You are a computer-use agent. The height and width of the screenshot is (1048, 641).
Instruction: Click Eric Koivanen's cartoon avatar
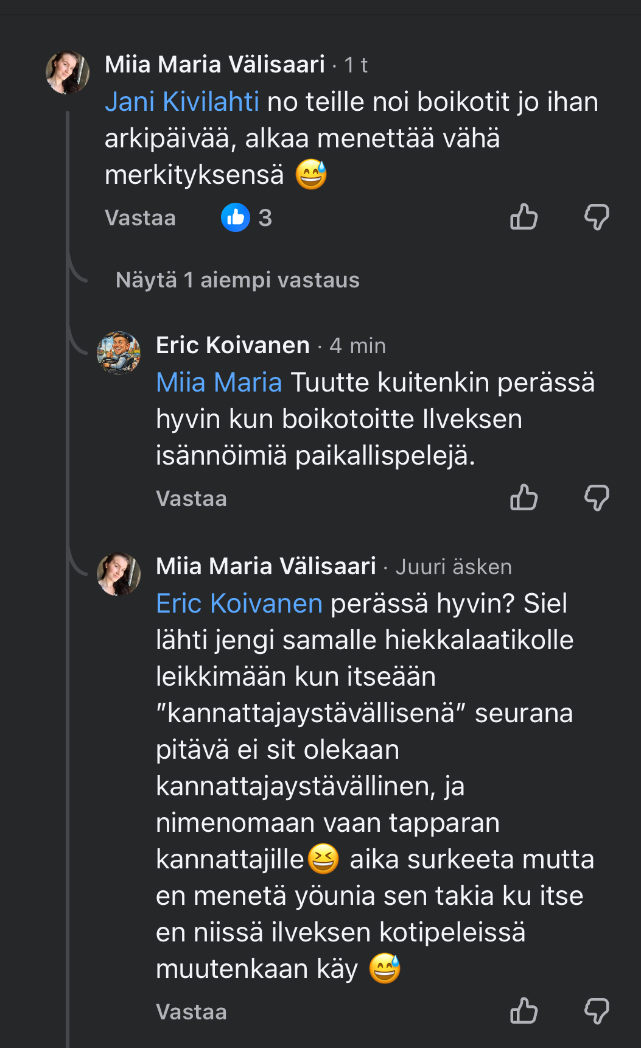click(119, 353)
